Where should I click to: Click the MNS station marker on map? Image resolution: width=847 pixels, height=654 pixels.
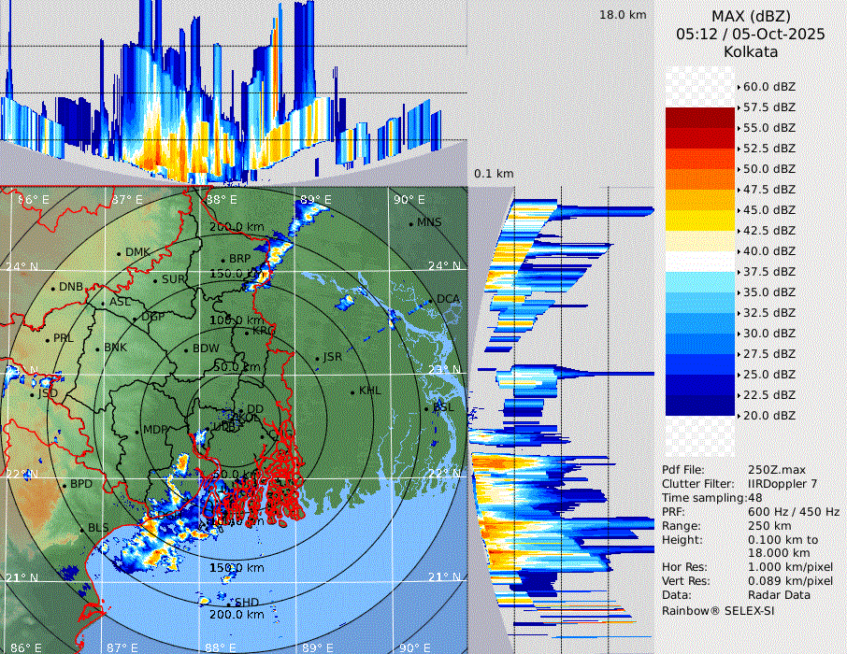point(411,223)
